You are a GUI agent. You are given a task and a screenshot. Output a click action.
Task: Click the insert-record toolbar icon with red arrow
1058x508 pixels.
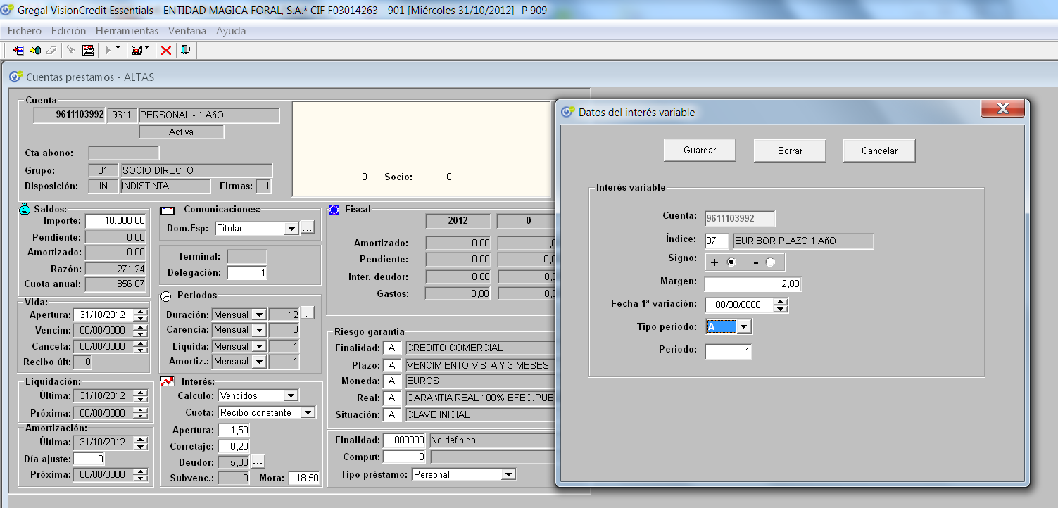(x=18, y=50)
